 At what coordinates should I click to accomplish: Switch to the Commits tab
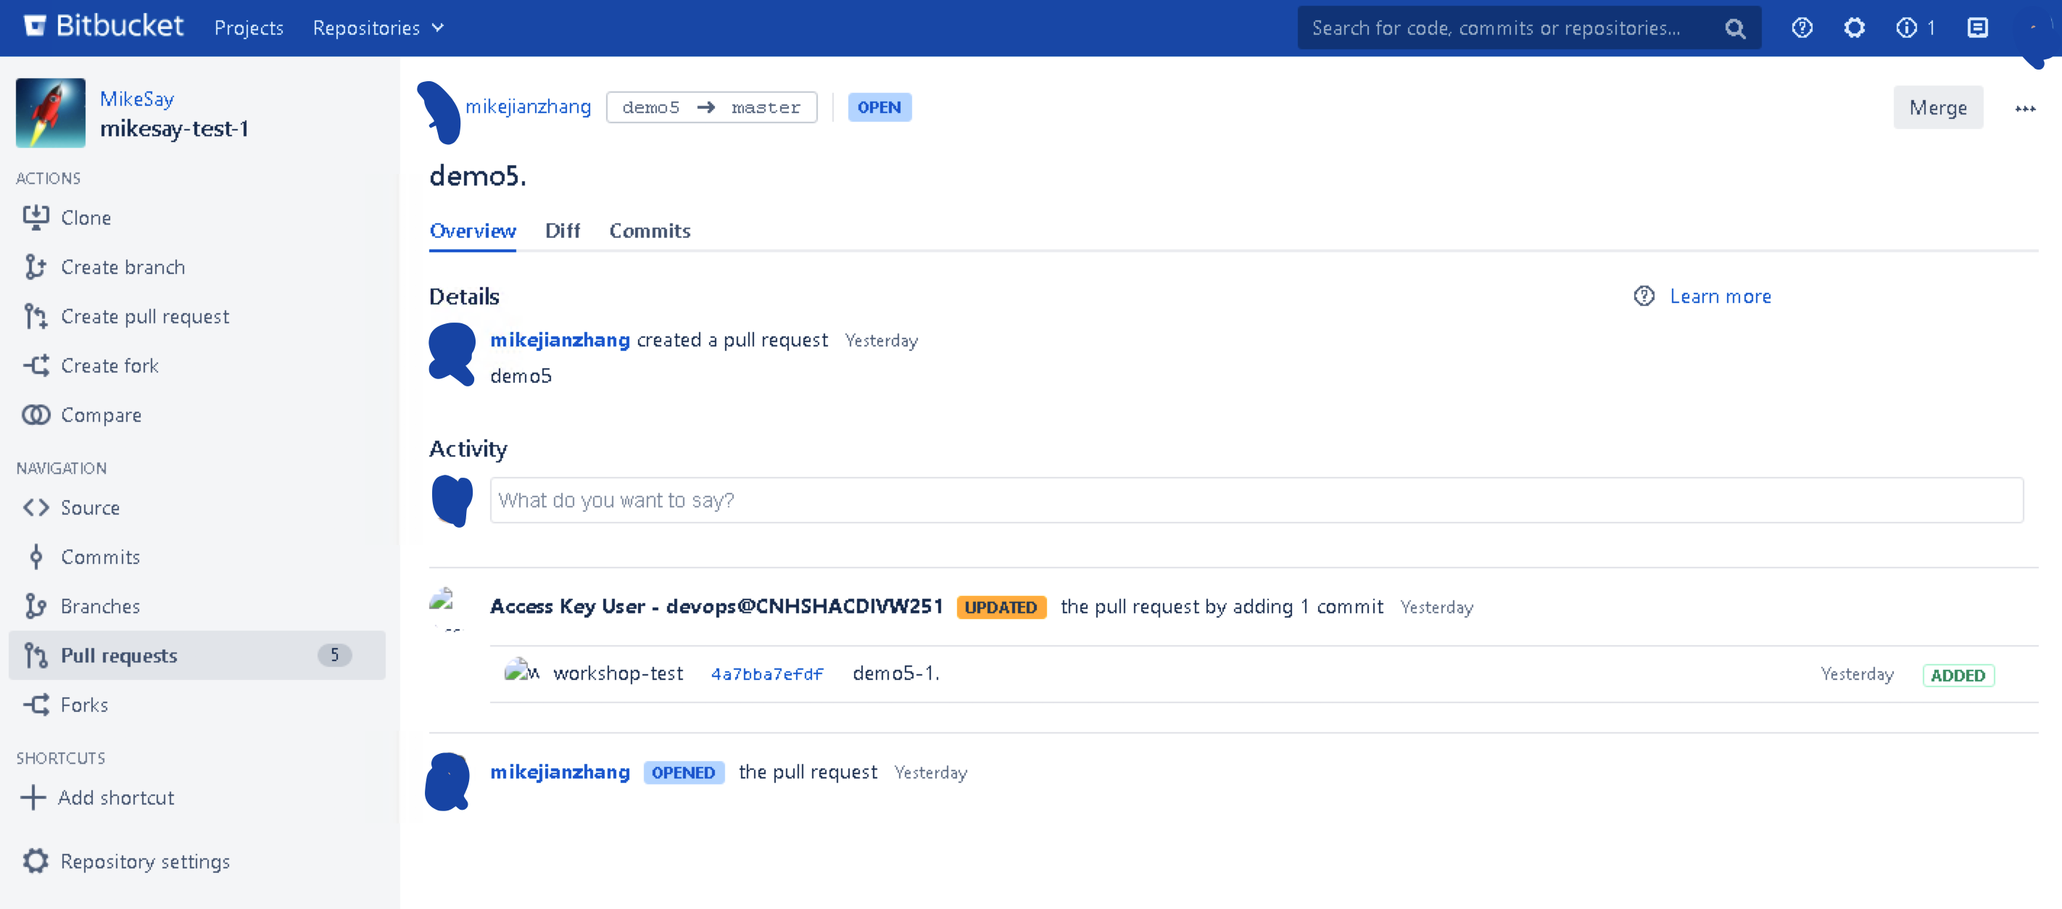click(649, 231)
